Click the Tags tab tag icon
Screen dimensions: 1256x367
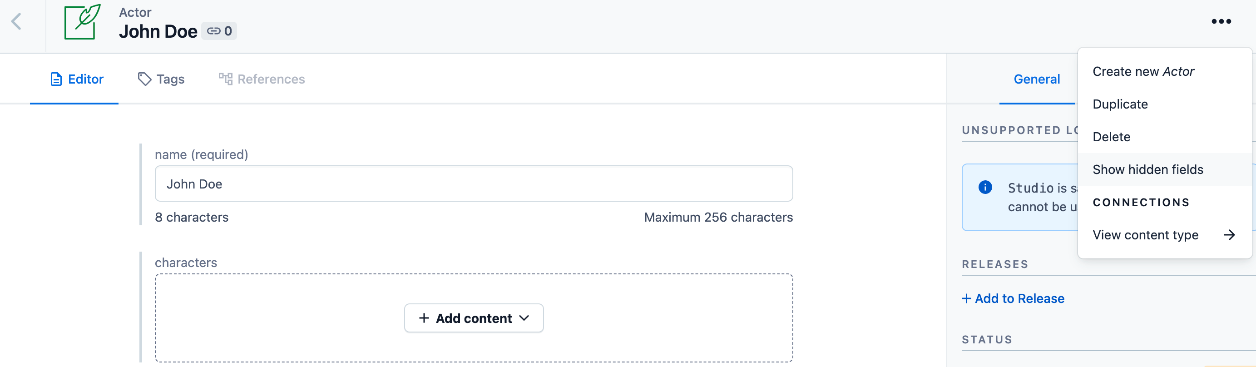click(144, 79)
